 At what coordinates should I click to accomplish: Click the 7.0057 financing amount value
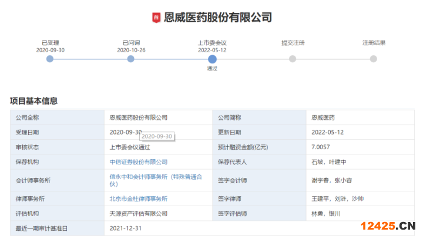click(321, 147)
